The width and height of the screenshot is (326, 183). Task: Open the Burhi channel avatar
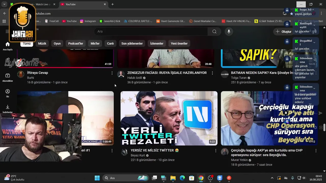click(x=21, y=74)
